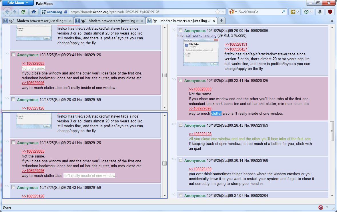Hide post 106929096 in right pane
This screenshot has height=212, width=337.
174,30
